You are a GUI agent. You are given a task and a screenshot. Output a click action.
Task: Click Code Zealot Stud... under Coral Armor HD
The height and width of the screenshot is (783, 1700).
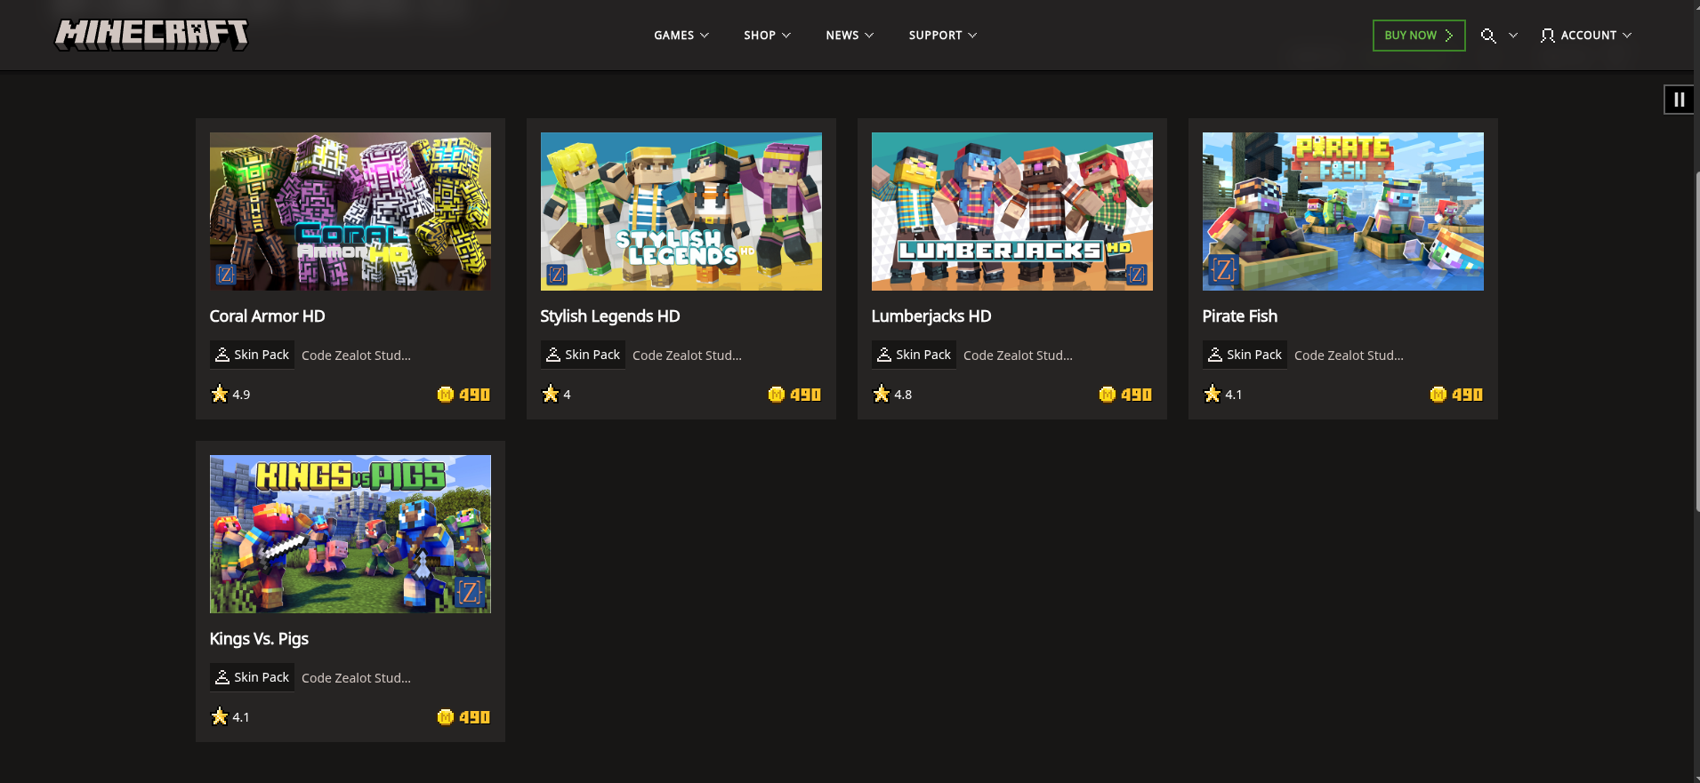click(x=356, y=356)
